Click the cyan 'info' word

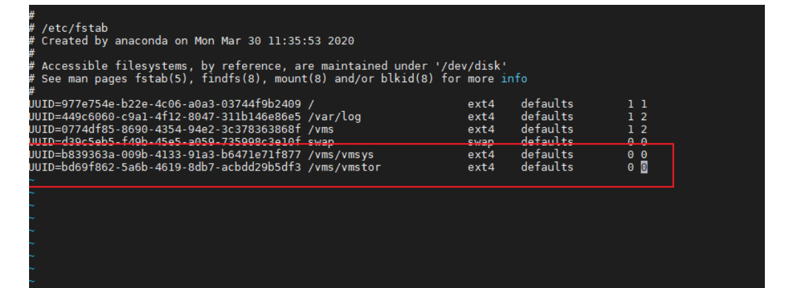514,79
